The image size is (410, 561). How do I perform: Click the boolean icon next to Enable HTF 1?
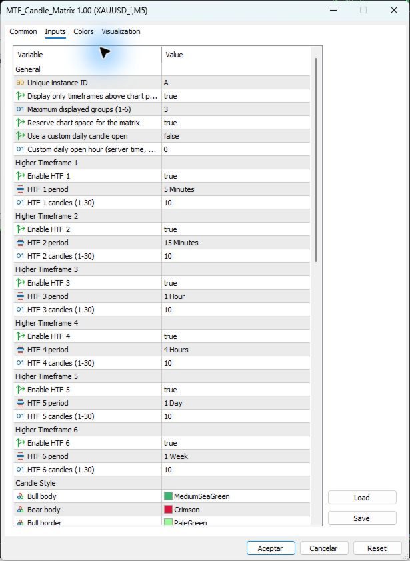point(21,176)
